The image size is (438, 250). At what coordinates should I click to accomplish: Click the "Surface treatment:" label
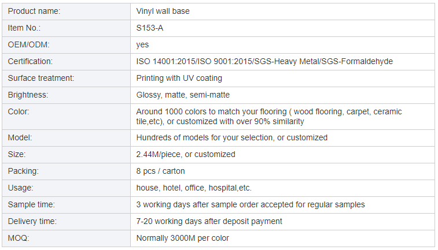pyautogui.click(x=41, y=78)
